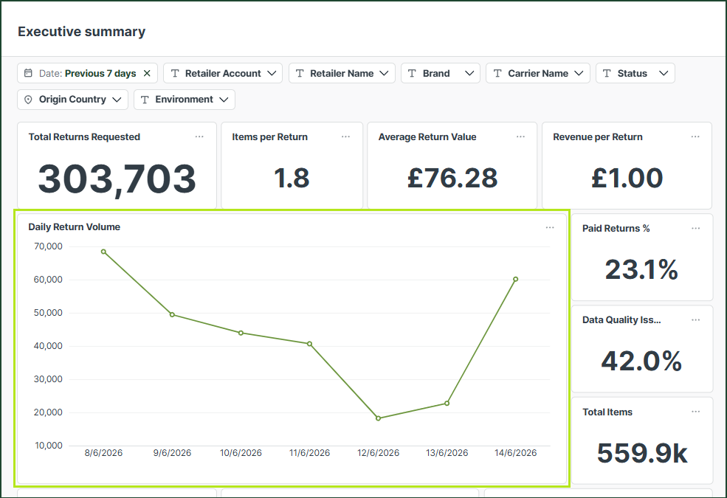Open the Brand filter dropdown
Viewport: 727px width, 498px height.
[441, 73]
